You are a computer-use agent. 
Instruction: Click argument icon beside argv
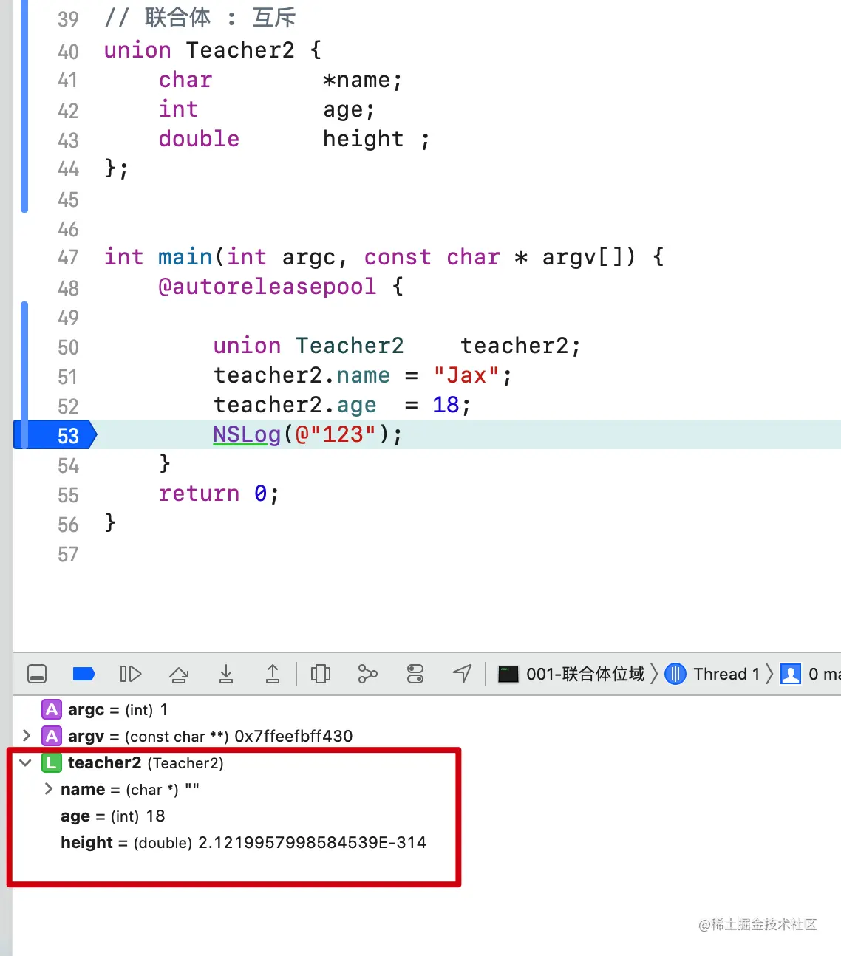click(x=52, y=736)
